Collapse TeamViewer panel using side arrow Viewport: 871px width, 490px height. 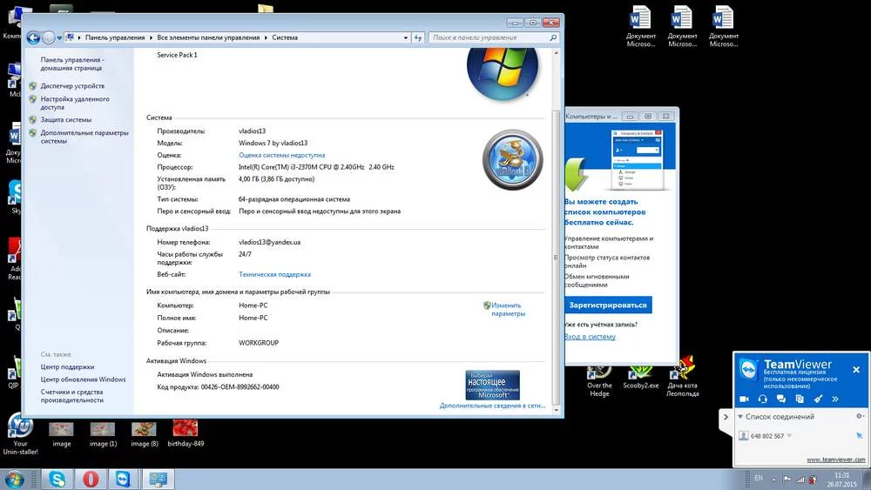[726, 417]
